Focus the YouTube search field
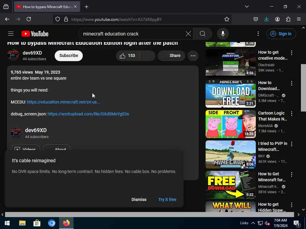This screenshot has height=229, width=306. [133, 34]
